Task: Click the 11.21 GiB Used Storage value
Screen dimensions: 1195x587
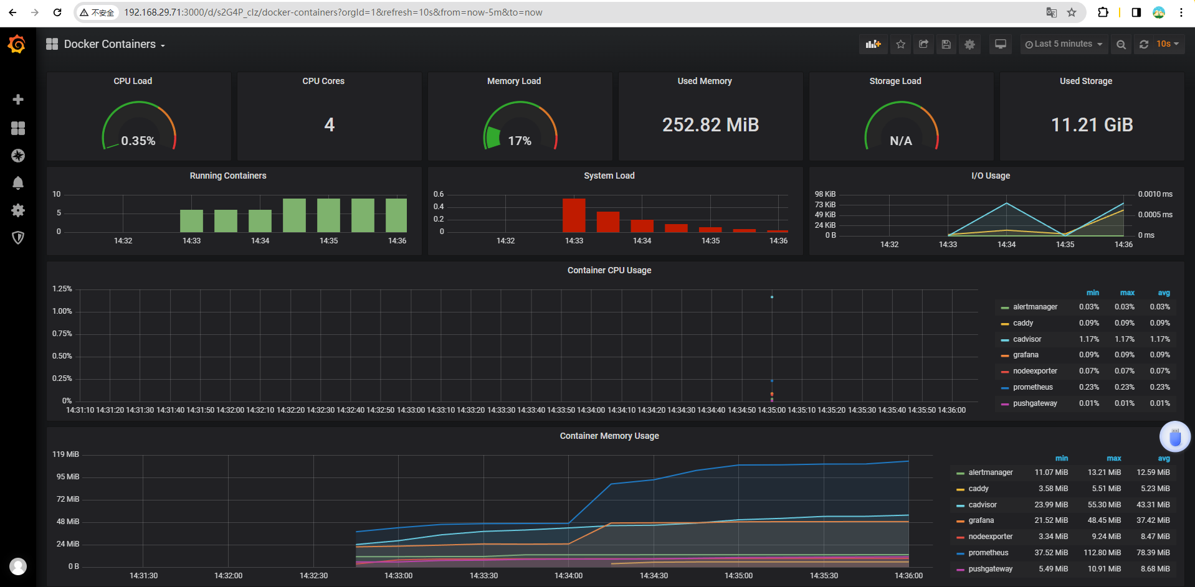Action: click(x=1092, y=125)
